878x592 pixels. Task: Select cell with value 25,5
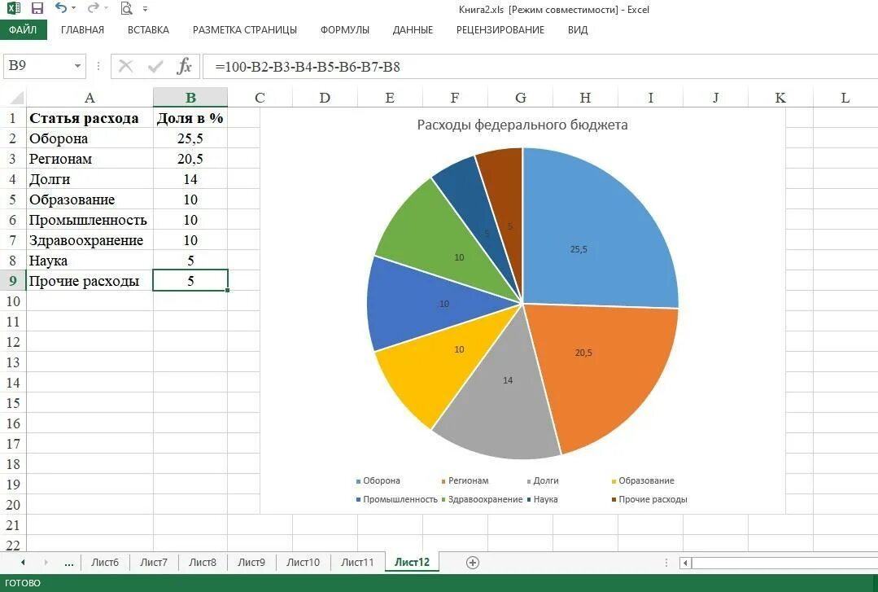(x=190, y=138)
